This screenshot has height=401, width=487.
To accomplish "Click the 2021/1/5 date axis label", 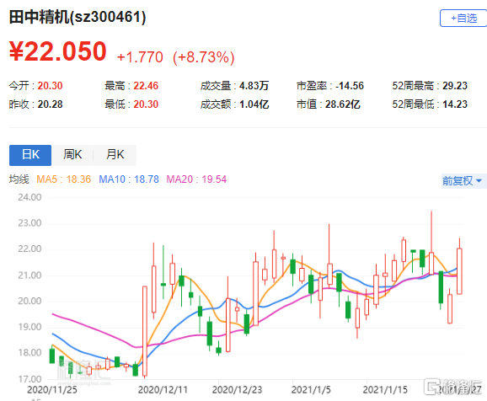I will coord(311,389).
